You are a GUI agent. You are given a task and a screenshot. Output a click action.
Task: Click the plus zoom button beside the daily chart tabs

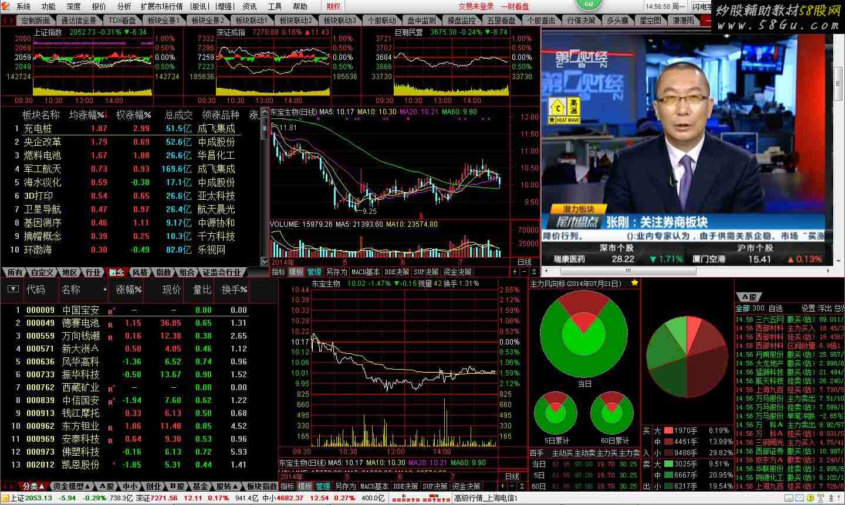[x=515, y=272]
